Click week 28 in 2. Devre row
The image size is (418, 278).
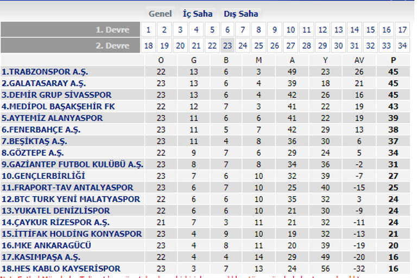307,46
